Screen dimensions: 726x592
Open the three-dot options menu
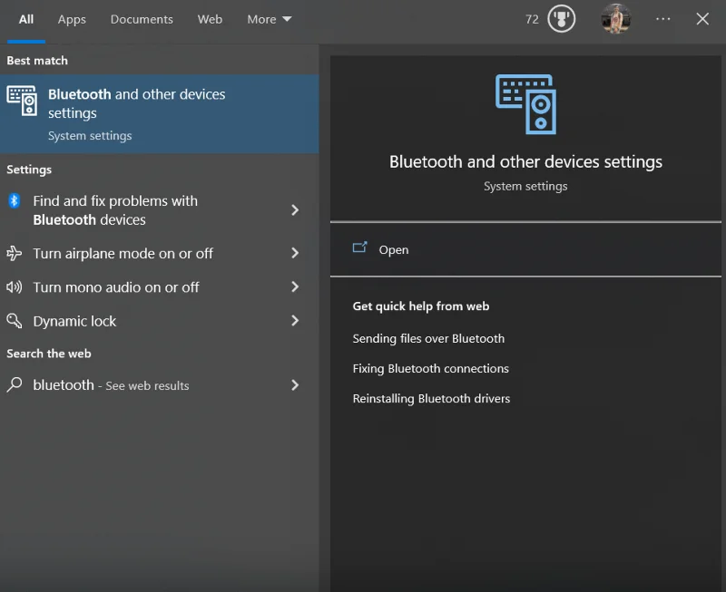tap(663, 19)
